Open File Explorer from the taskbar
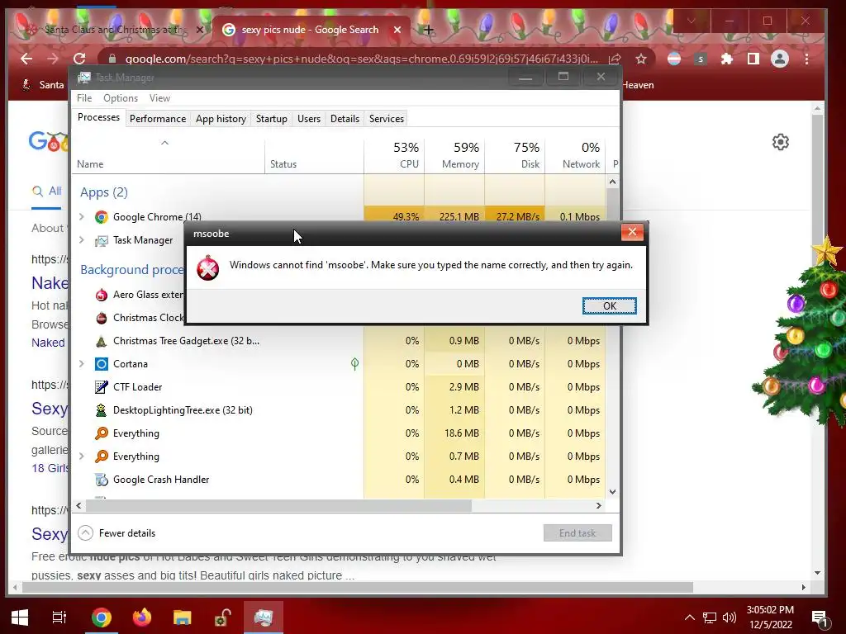The image size is (846, 634). 183,617
